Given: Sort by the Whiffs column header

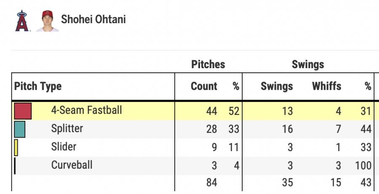Looking at the screenshot, I should [326, 86].
